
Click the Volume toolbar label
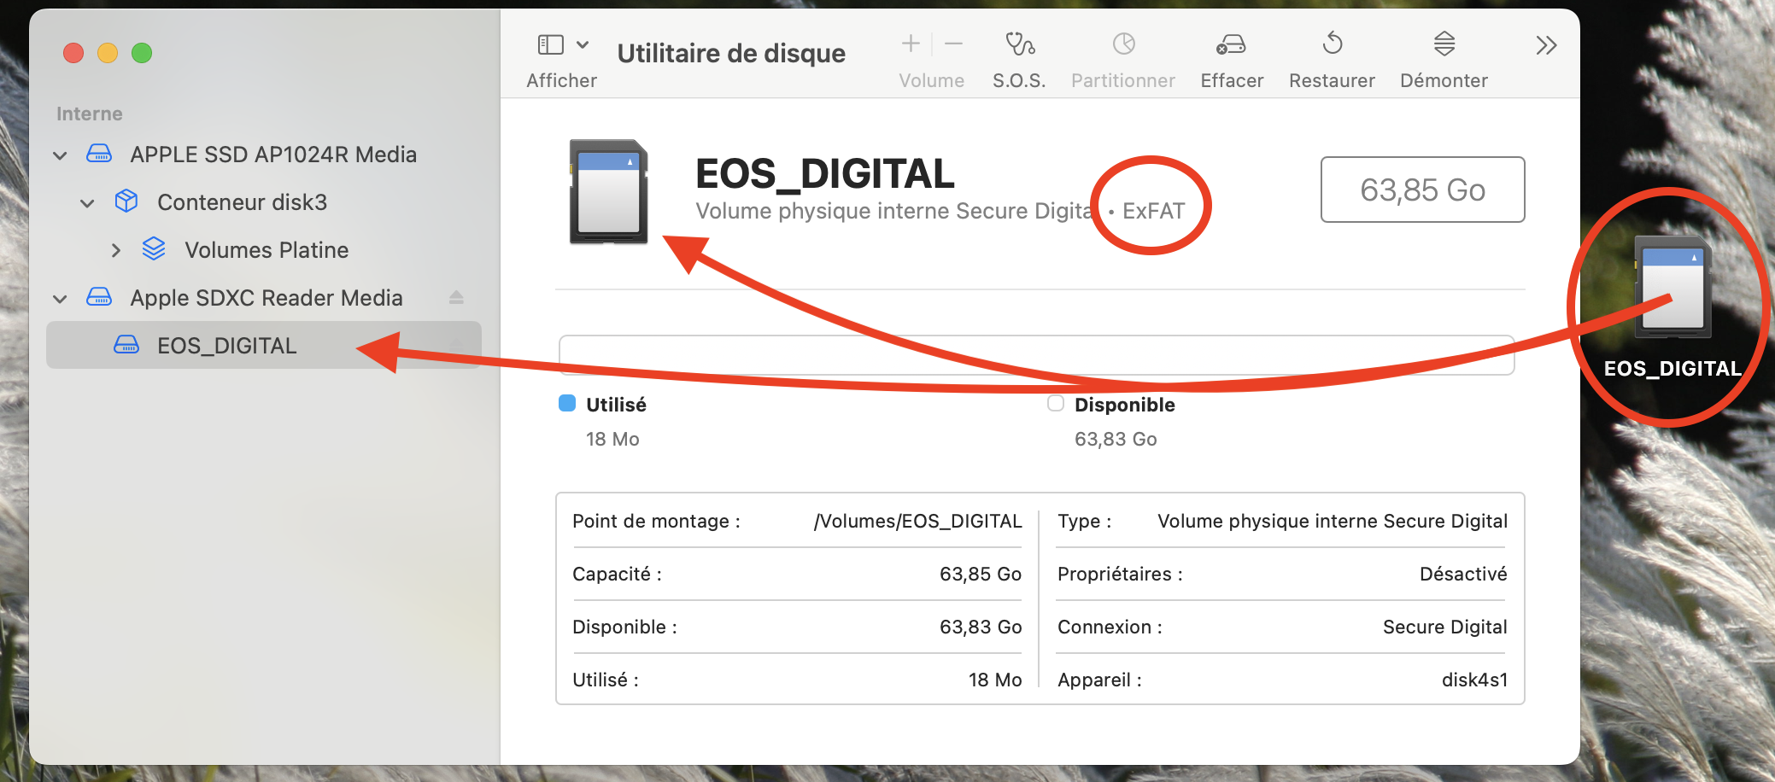tap(932, 80)
